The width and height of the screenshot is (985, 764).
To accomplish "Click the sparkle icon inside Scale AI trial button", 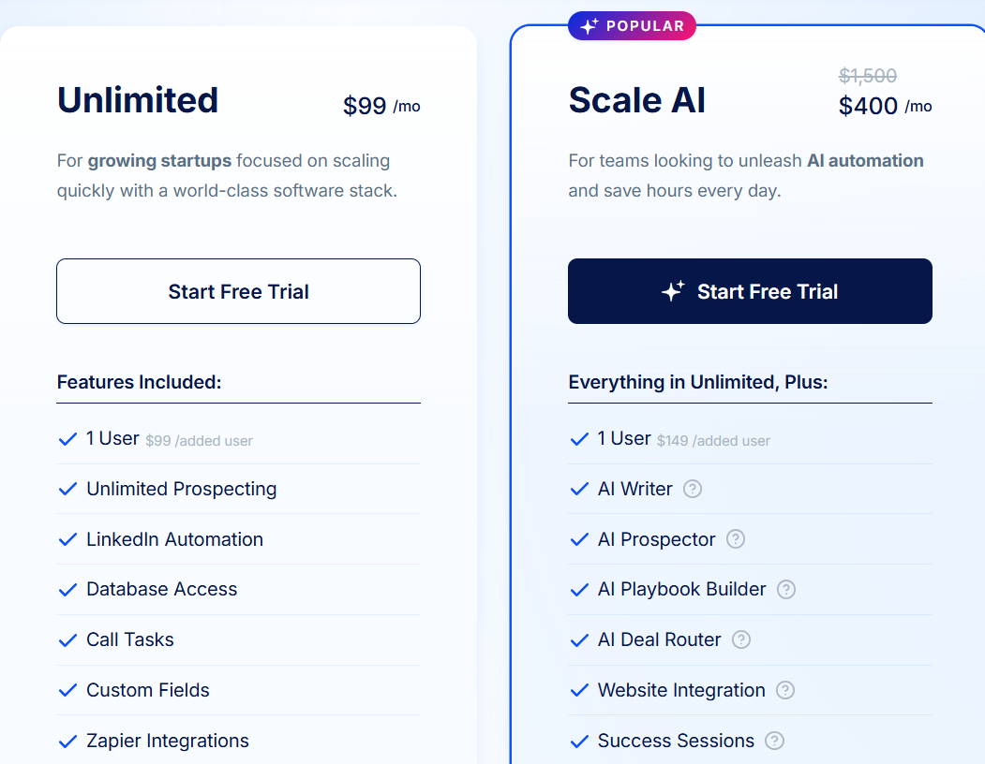I will pos(671,291).
